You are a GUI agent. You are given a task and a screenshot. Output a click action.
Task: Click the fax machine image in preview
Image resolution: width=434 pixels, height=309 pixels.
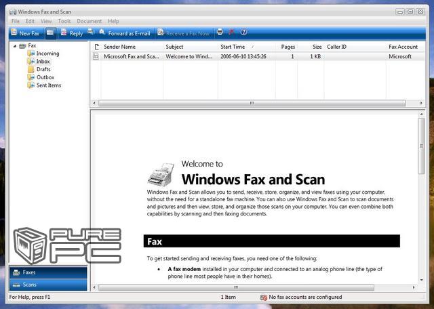point(161,174)
